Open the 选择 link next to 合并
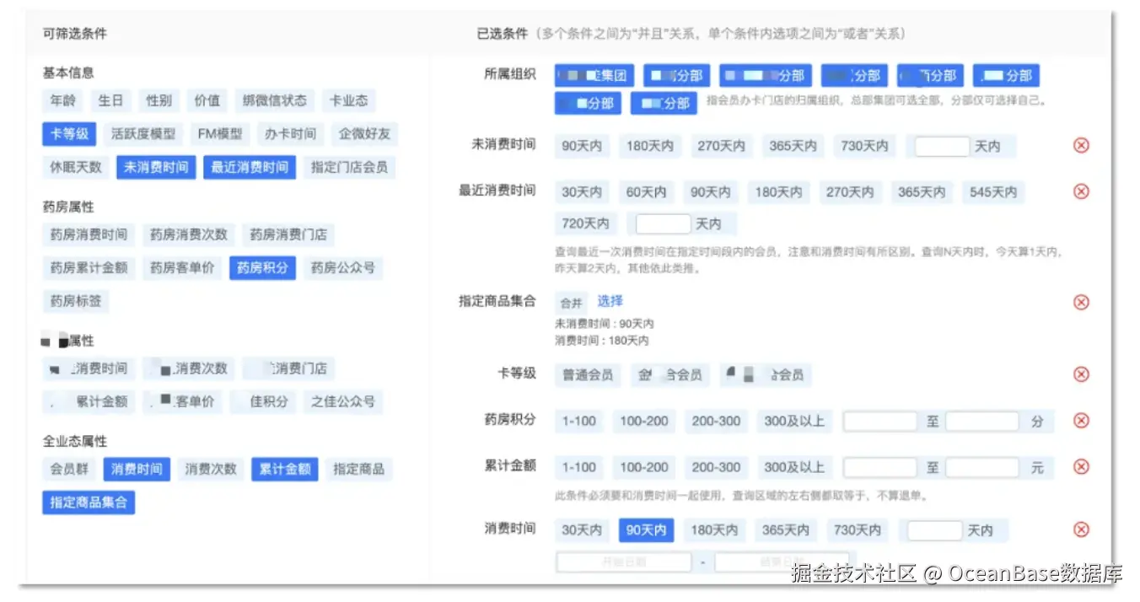Image resolution: width=1140 pixels, height=602 pixels. coord(610,302)
